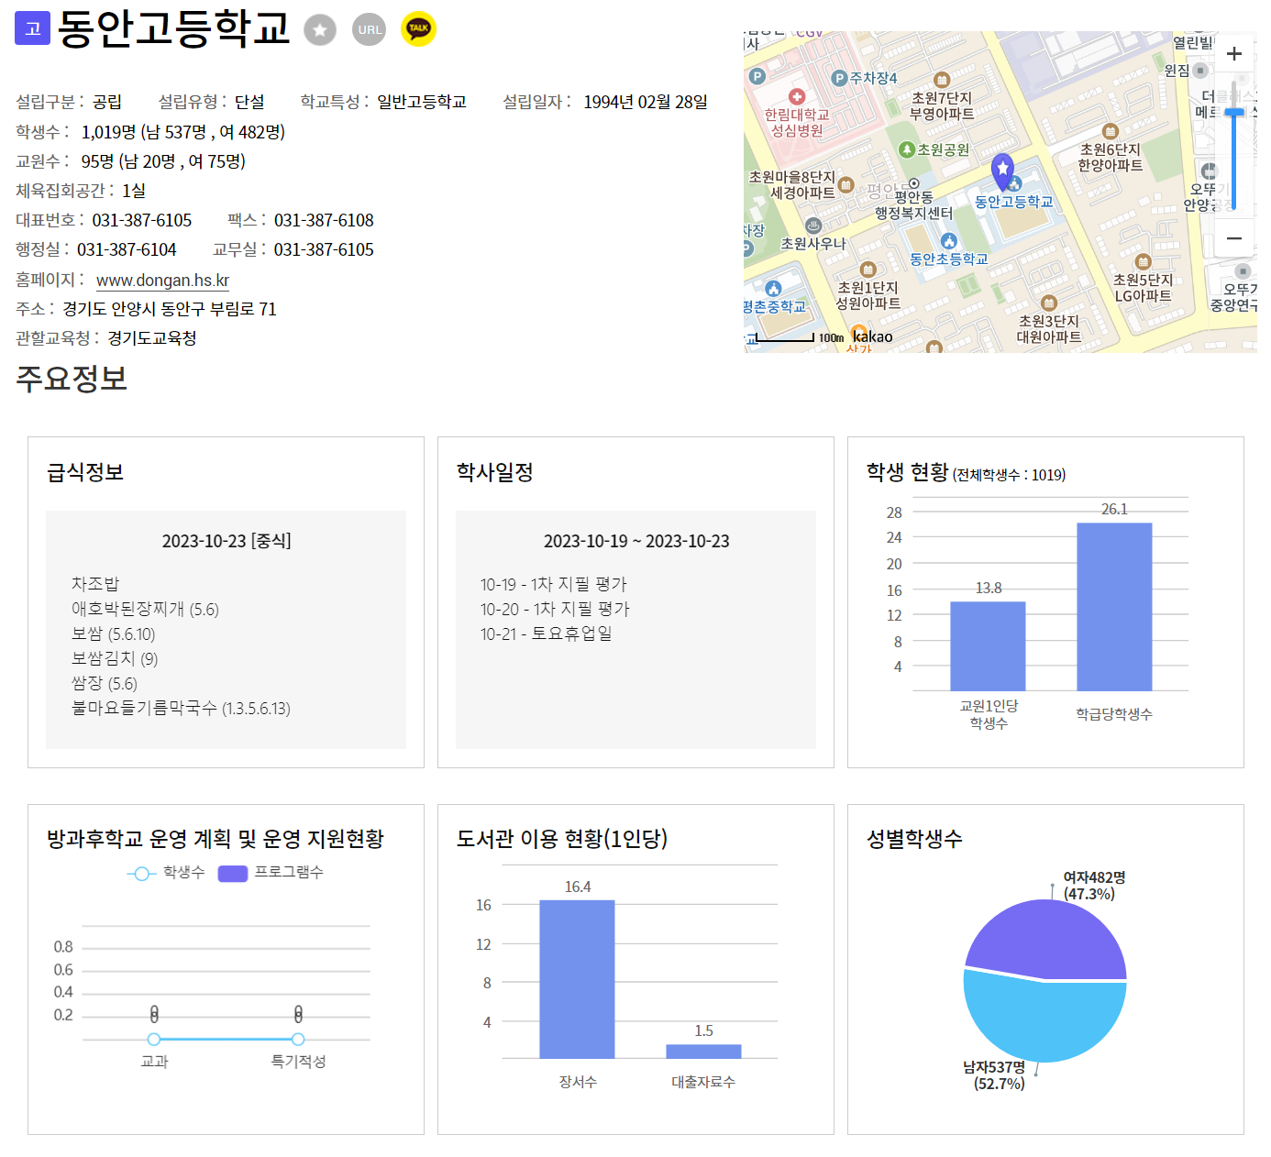Click the favorite star icon
This screenshot has width=1271, height=1157.
(x=319, y=29)
